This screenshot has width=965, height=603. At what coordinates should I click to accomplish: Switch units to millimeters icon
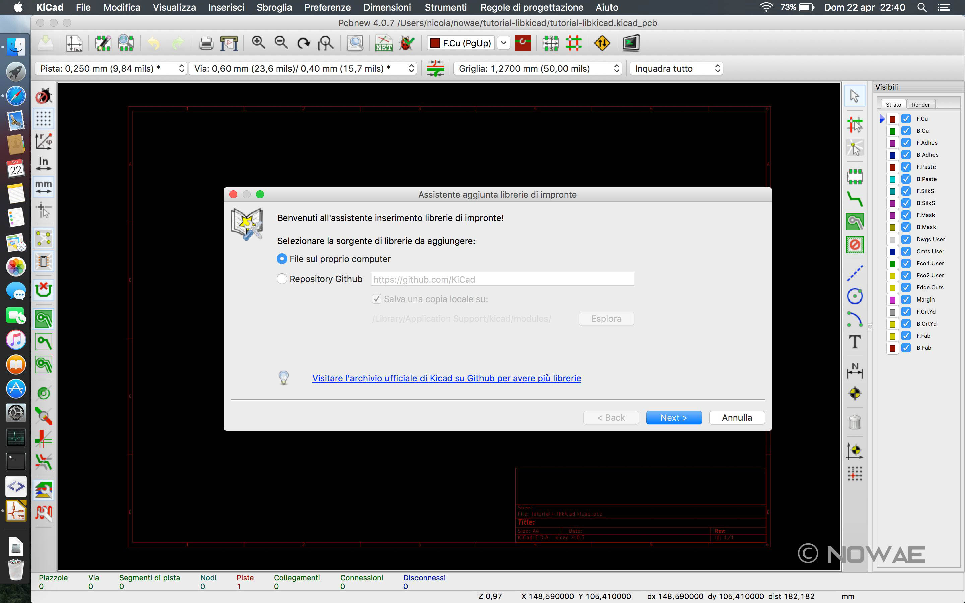point(44,186)
